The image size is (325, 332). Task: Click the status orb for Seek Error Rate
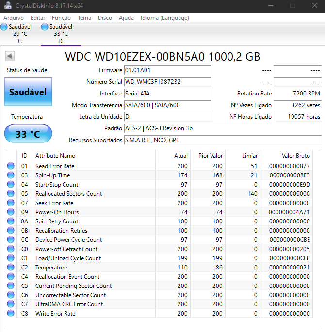(11, 203)
